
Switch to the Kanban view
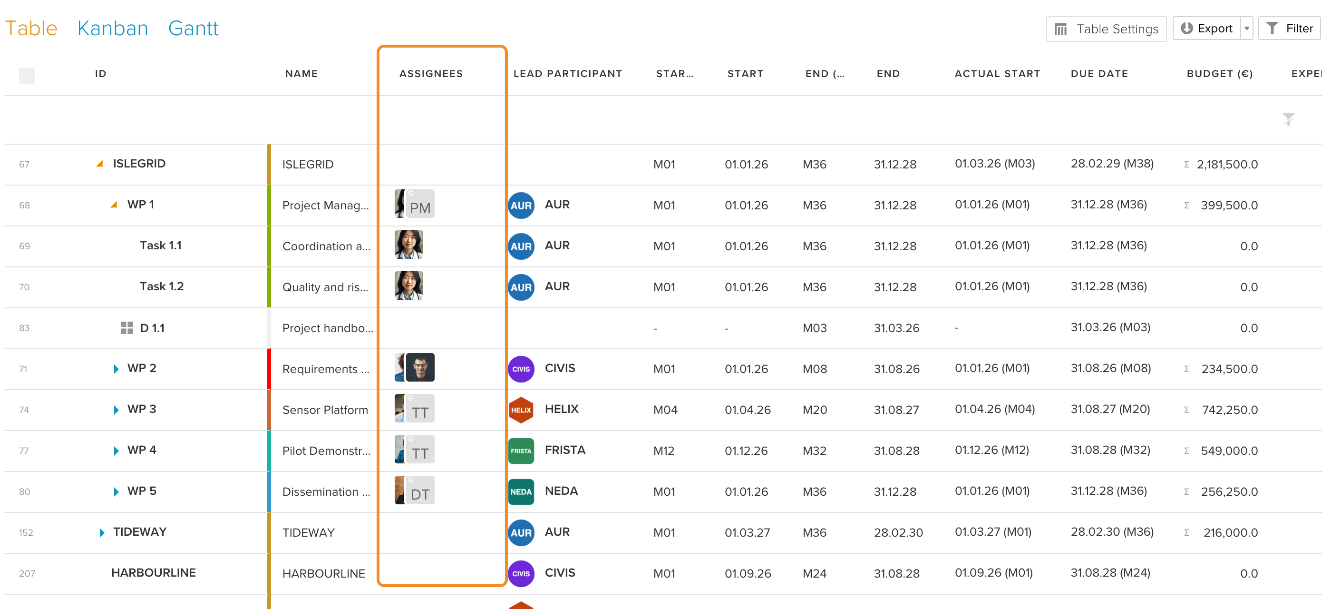[112, 28]
